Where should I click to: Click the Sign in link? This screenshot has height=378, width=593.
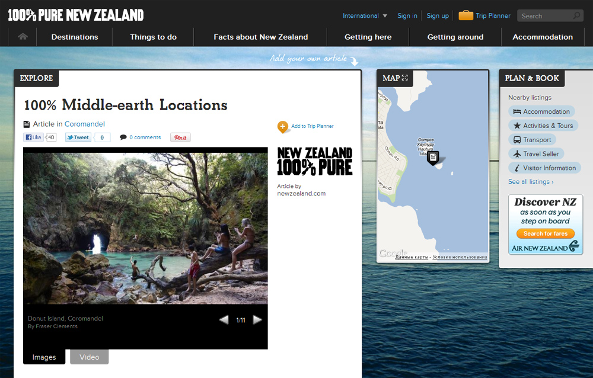point(407,15)
